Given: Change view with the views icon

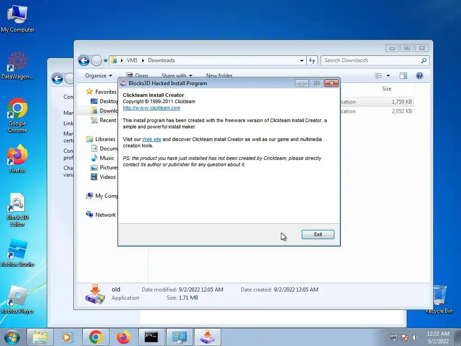Looking at the screenshot, I should click(x=378, y=76).
